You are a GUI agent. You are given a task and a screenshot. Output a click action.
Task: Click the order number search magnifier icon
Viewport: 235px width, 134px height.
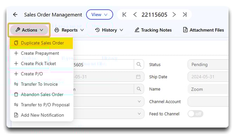(139, 65)
